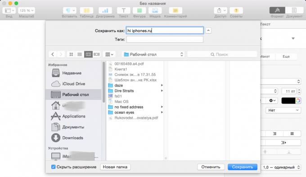This screenshot has height=177, width=306.
Task: Select Рабочий стол in the sidebar
Action: pyautogui.click(x=73, y=95)
